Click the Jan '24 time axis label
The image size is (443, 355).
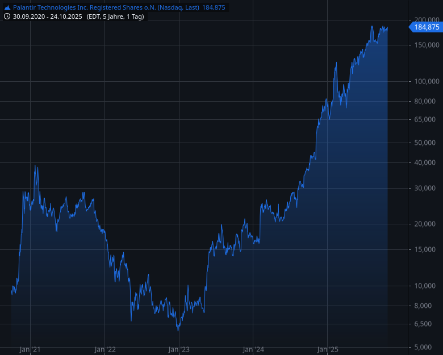coord(253,349)
